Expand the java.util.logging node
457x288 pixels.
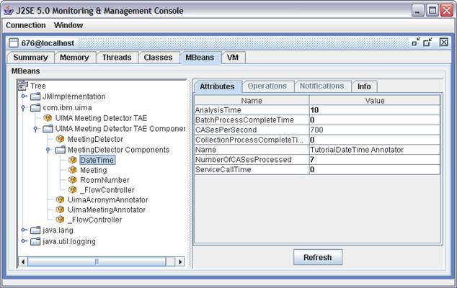pos(25,241)
